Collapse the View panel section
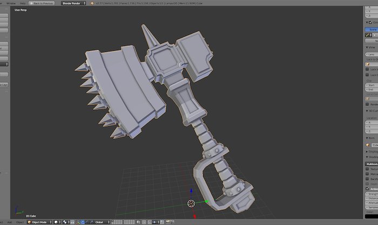This screenshot has height=225, width=378. tap(371, 47)
